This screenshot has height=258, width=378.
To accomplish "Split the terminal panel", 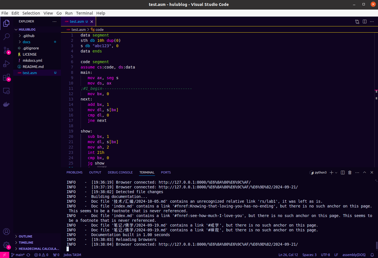I will (x=343, y=173).
